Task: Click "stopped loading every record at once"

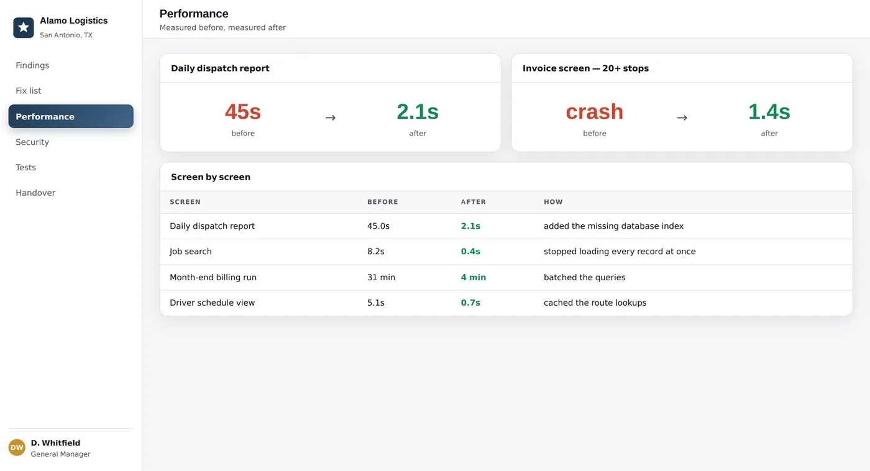Action: coord(620,252)
